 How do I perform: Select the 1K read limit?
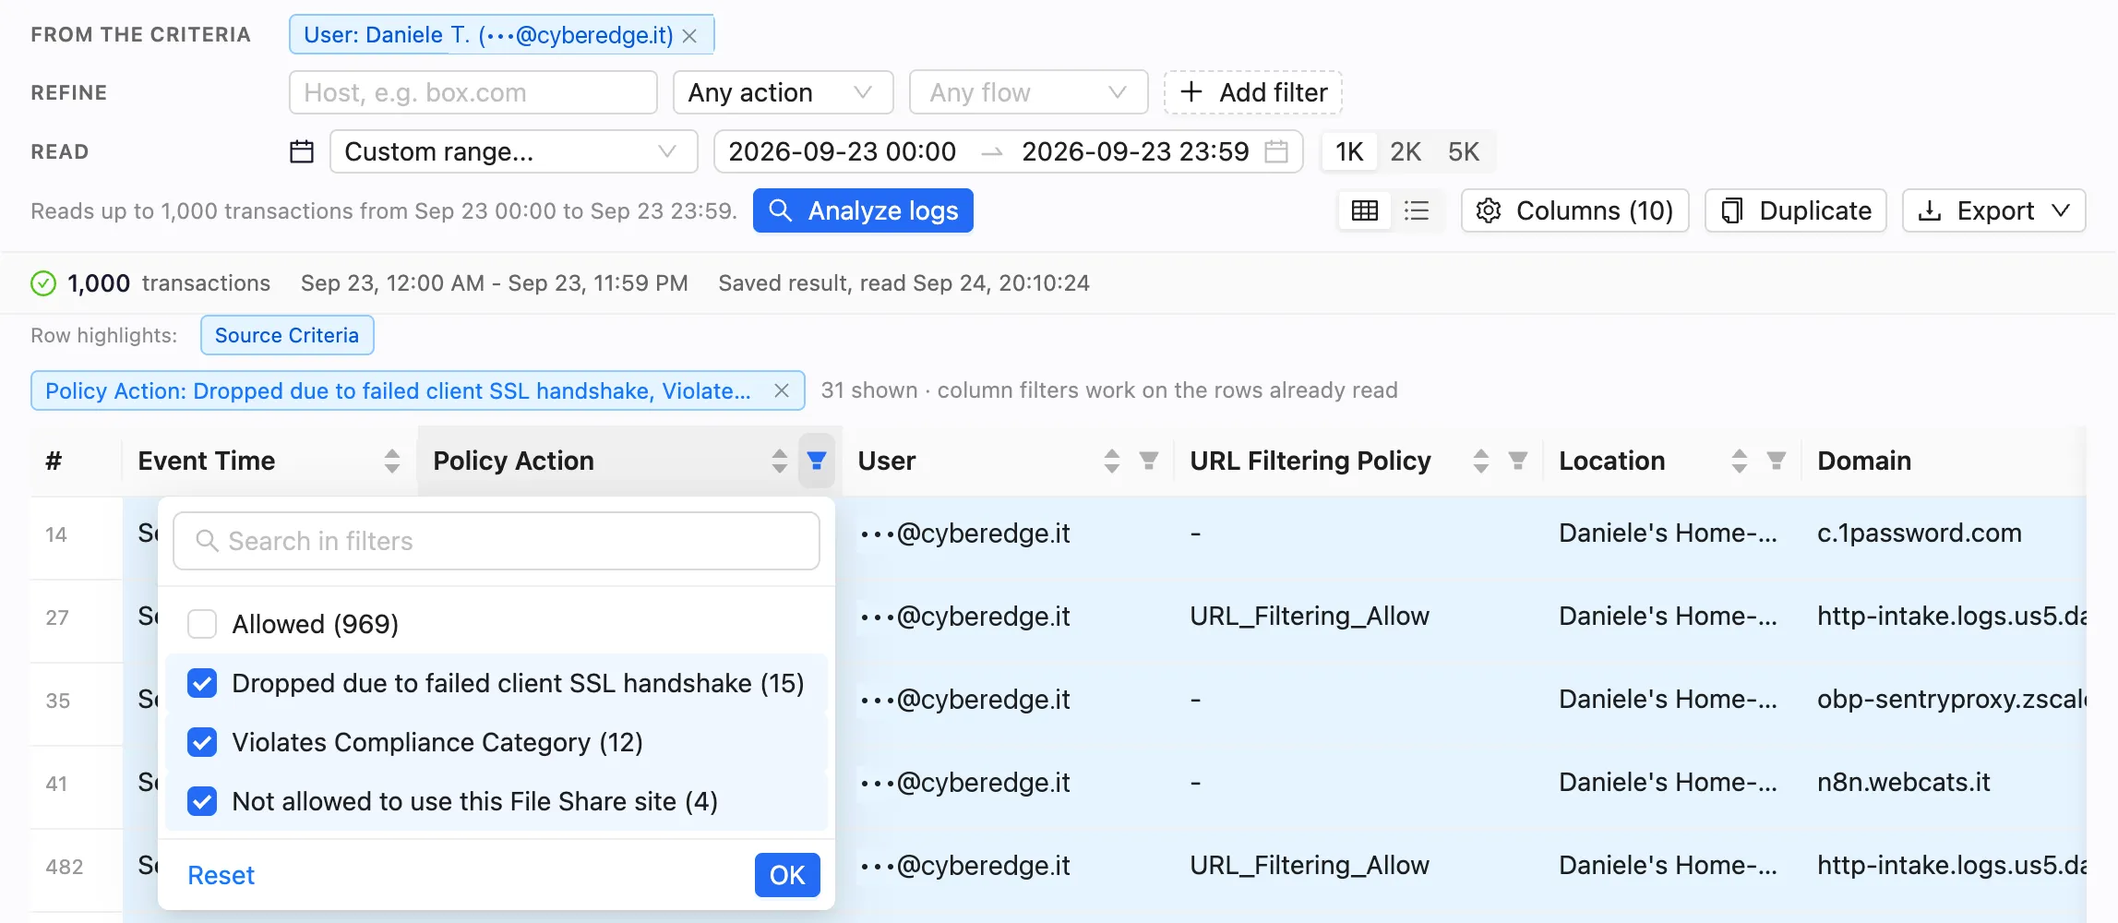click(x=1349, y=151)
